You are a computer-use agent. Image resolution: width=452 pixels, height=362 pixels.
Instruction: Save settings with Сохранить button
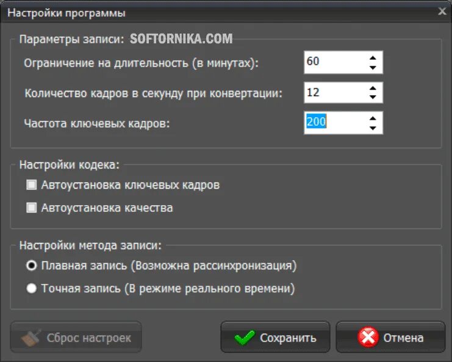tap(275, 337)
